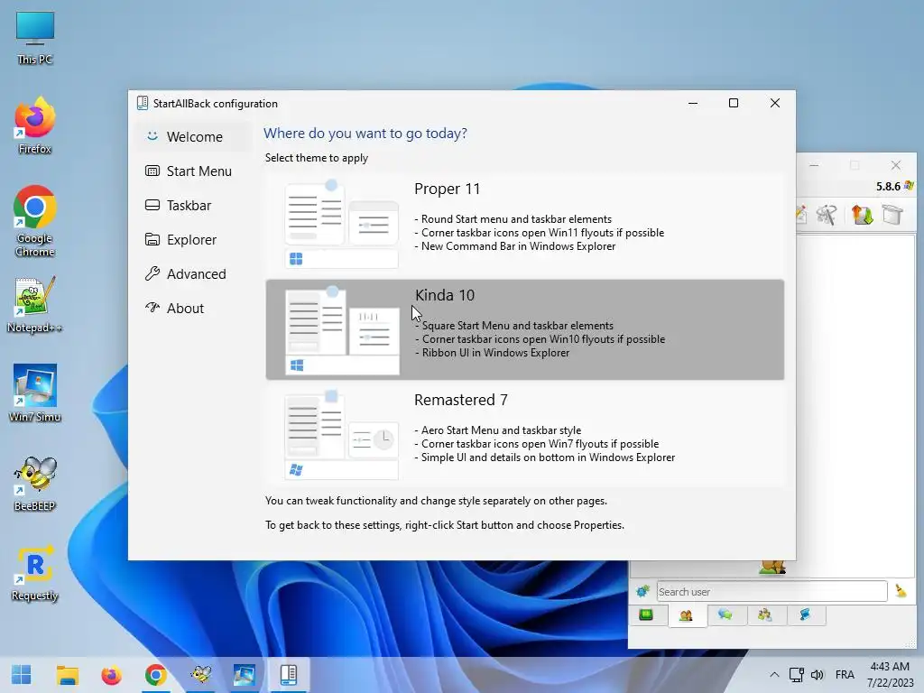Launch Chrome from the taskbar
The image size is (924, 693).
tap(155, 675)
